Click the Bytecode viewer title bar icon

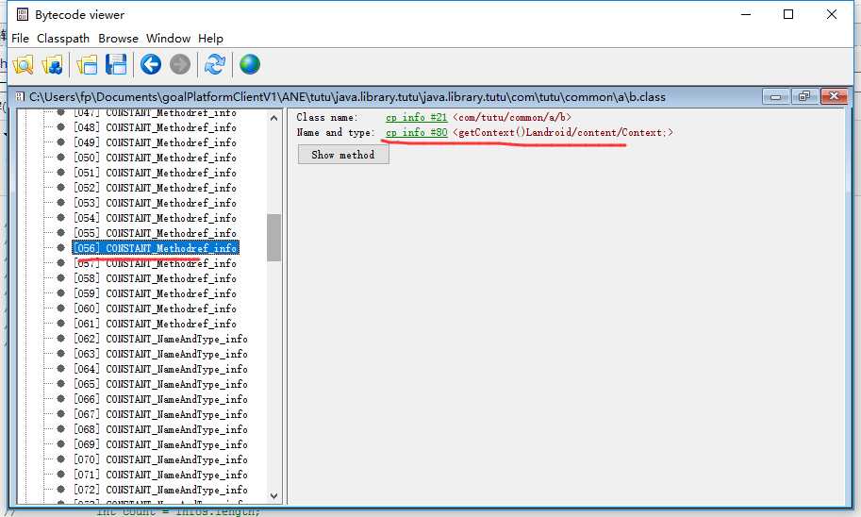click(x=22, y=14)
